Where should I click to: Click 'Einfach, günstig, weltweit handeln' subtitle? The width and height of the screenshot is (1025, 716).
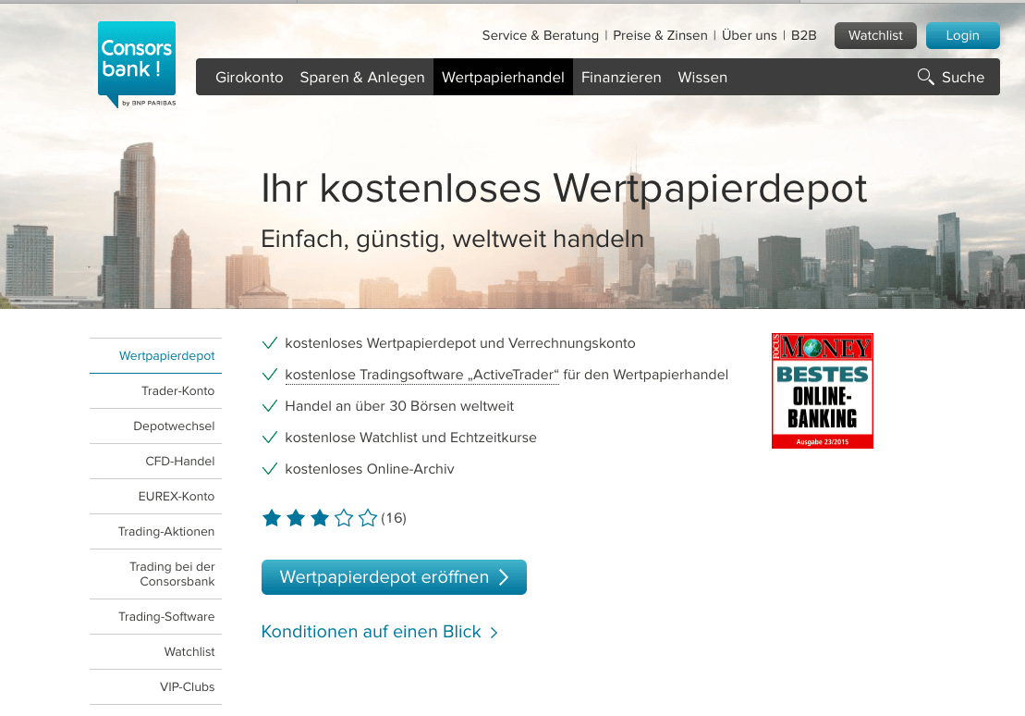pyautogui.click(x=452, y=240)
